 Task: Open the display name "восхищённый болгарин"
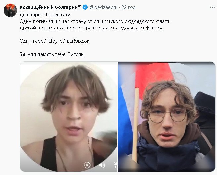point(49,7)
